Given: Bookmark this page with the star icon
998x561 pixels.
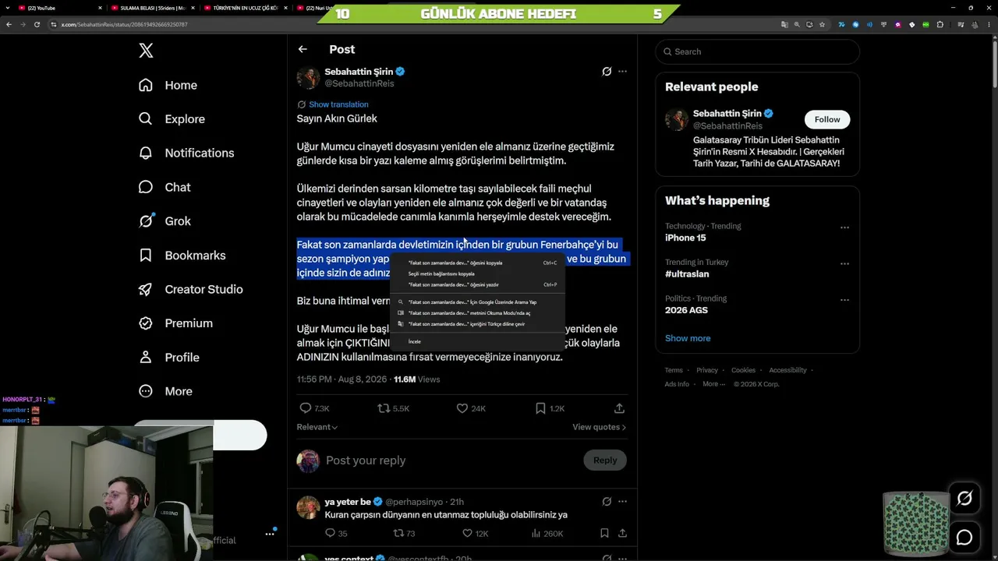Looking at the screenshot, I should 822,24.
